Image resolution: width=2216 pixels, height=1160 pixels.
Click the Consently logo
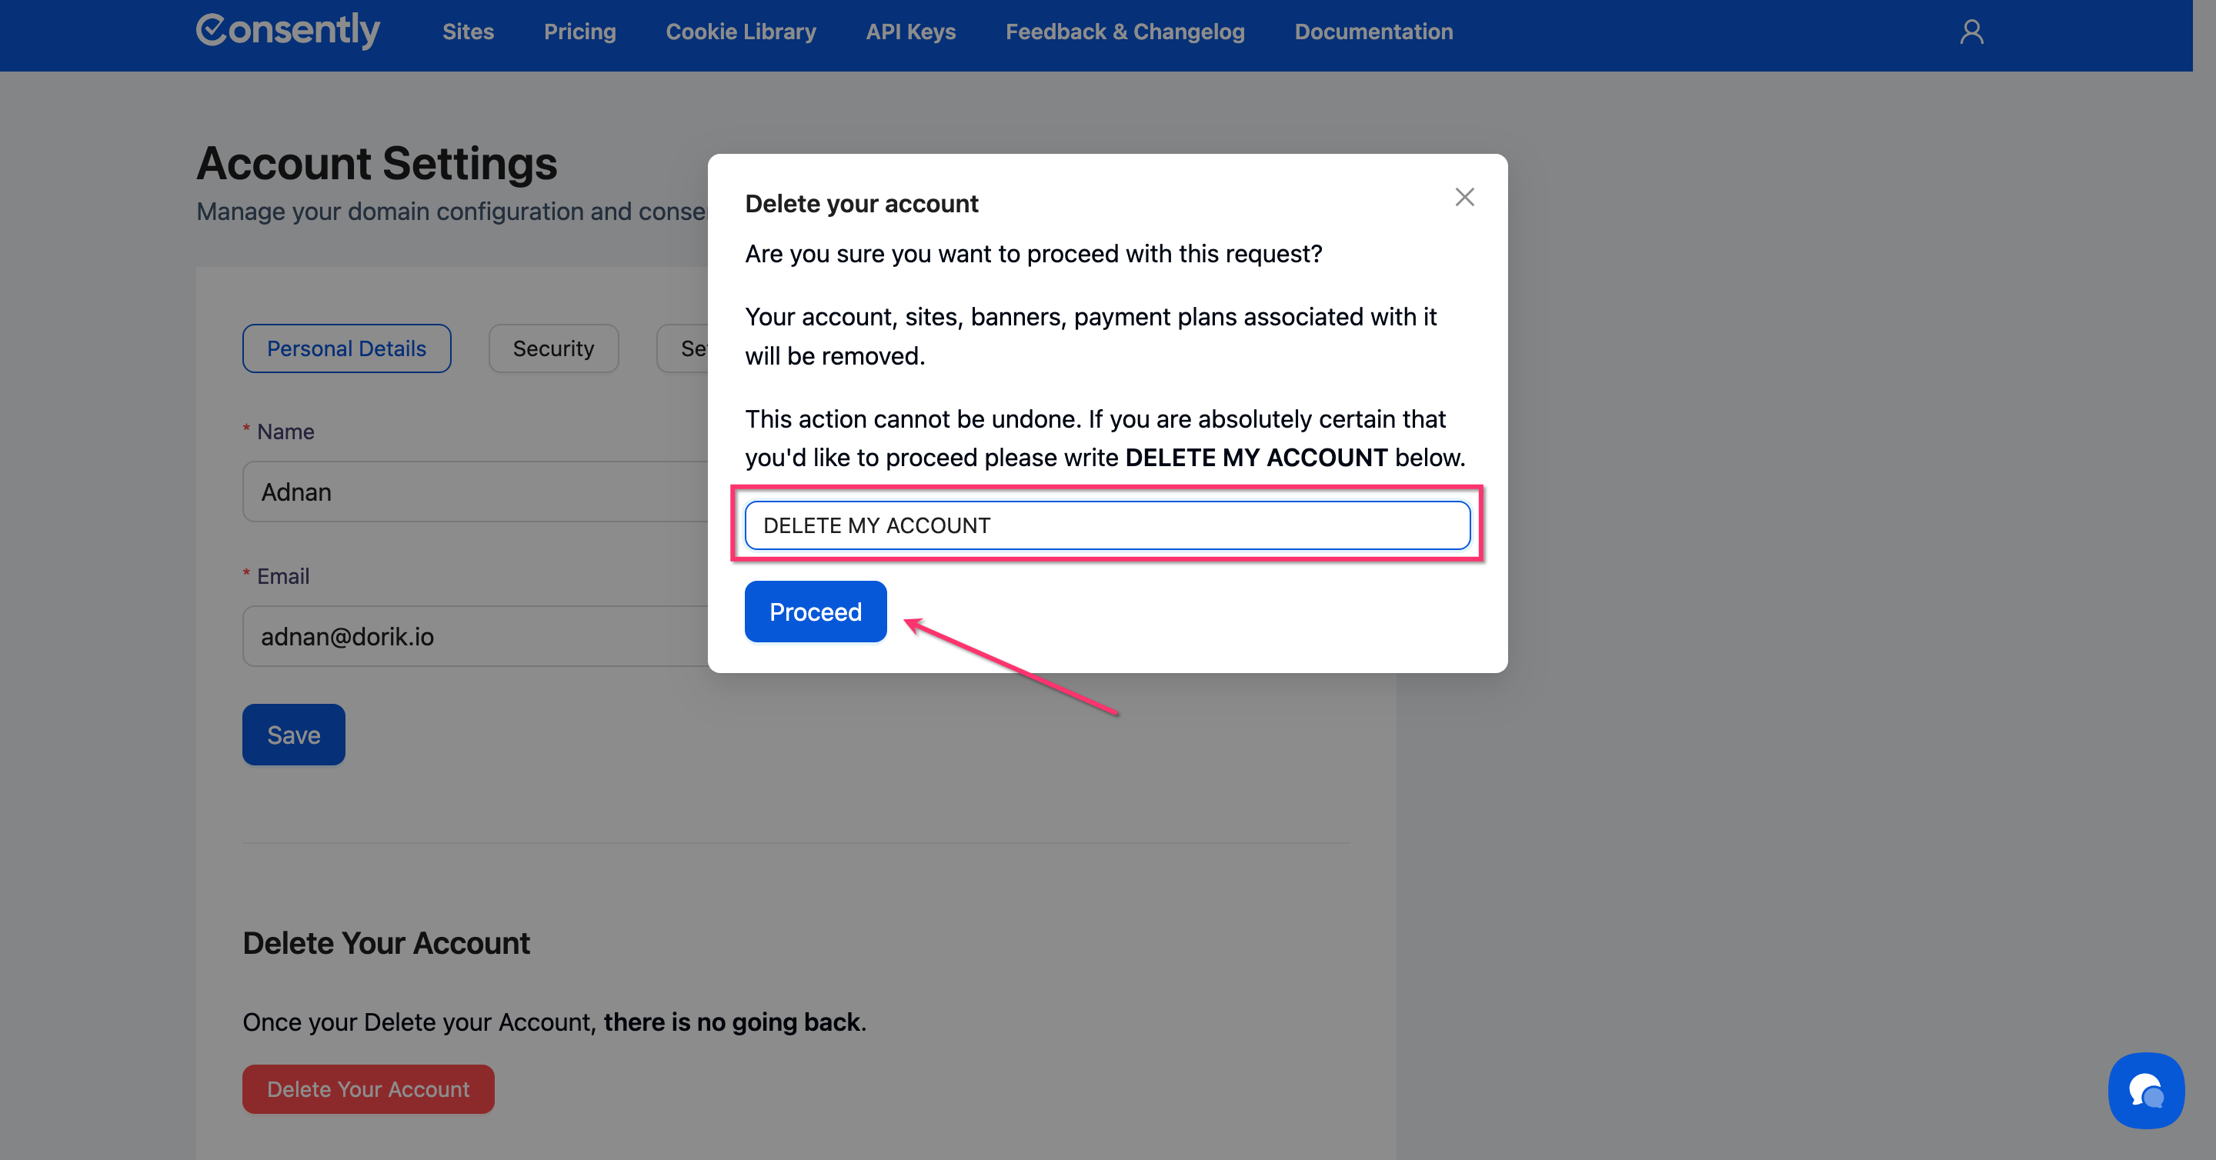coord(287,31)
